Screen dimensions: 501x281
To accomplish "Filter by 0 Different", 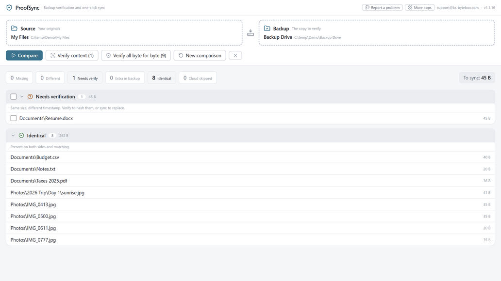I will [50, 78].
